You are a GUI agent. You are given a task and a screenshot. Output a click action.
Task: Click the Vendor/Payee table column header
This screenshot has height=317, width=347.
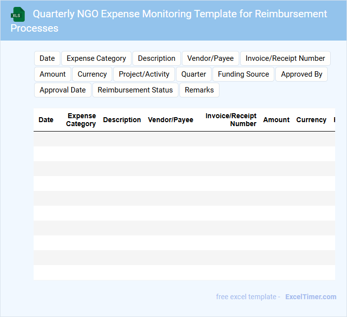click(171, 120)
